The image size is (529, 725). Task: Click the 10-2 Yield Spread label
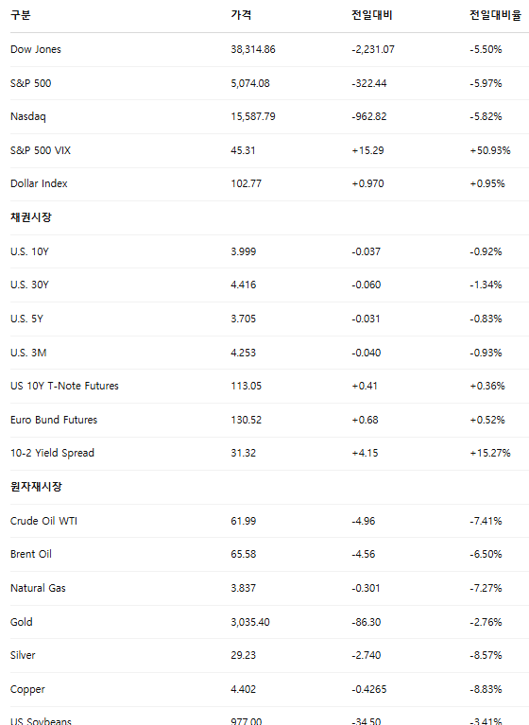52,453
